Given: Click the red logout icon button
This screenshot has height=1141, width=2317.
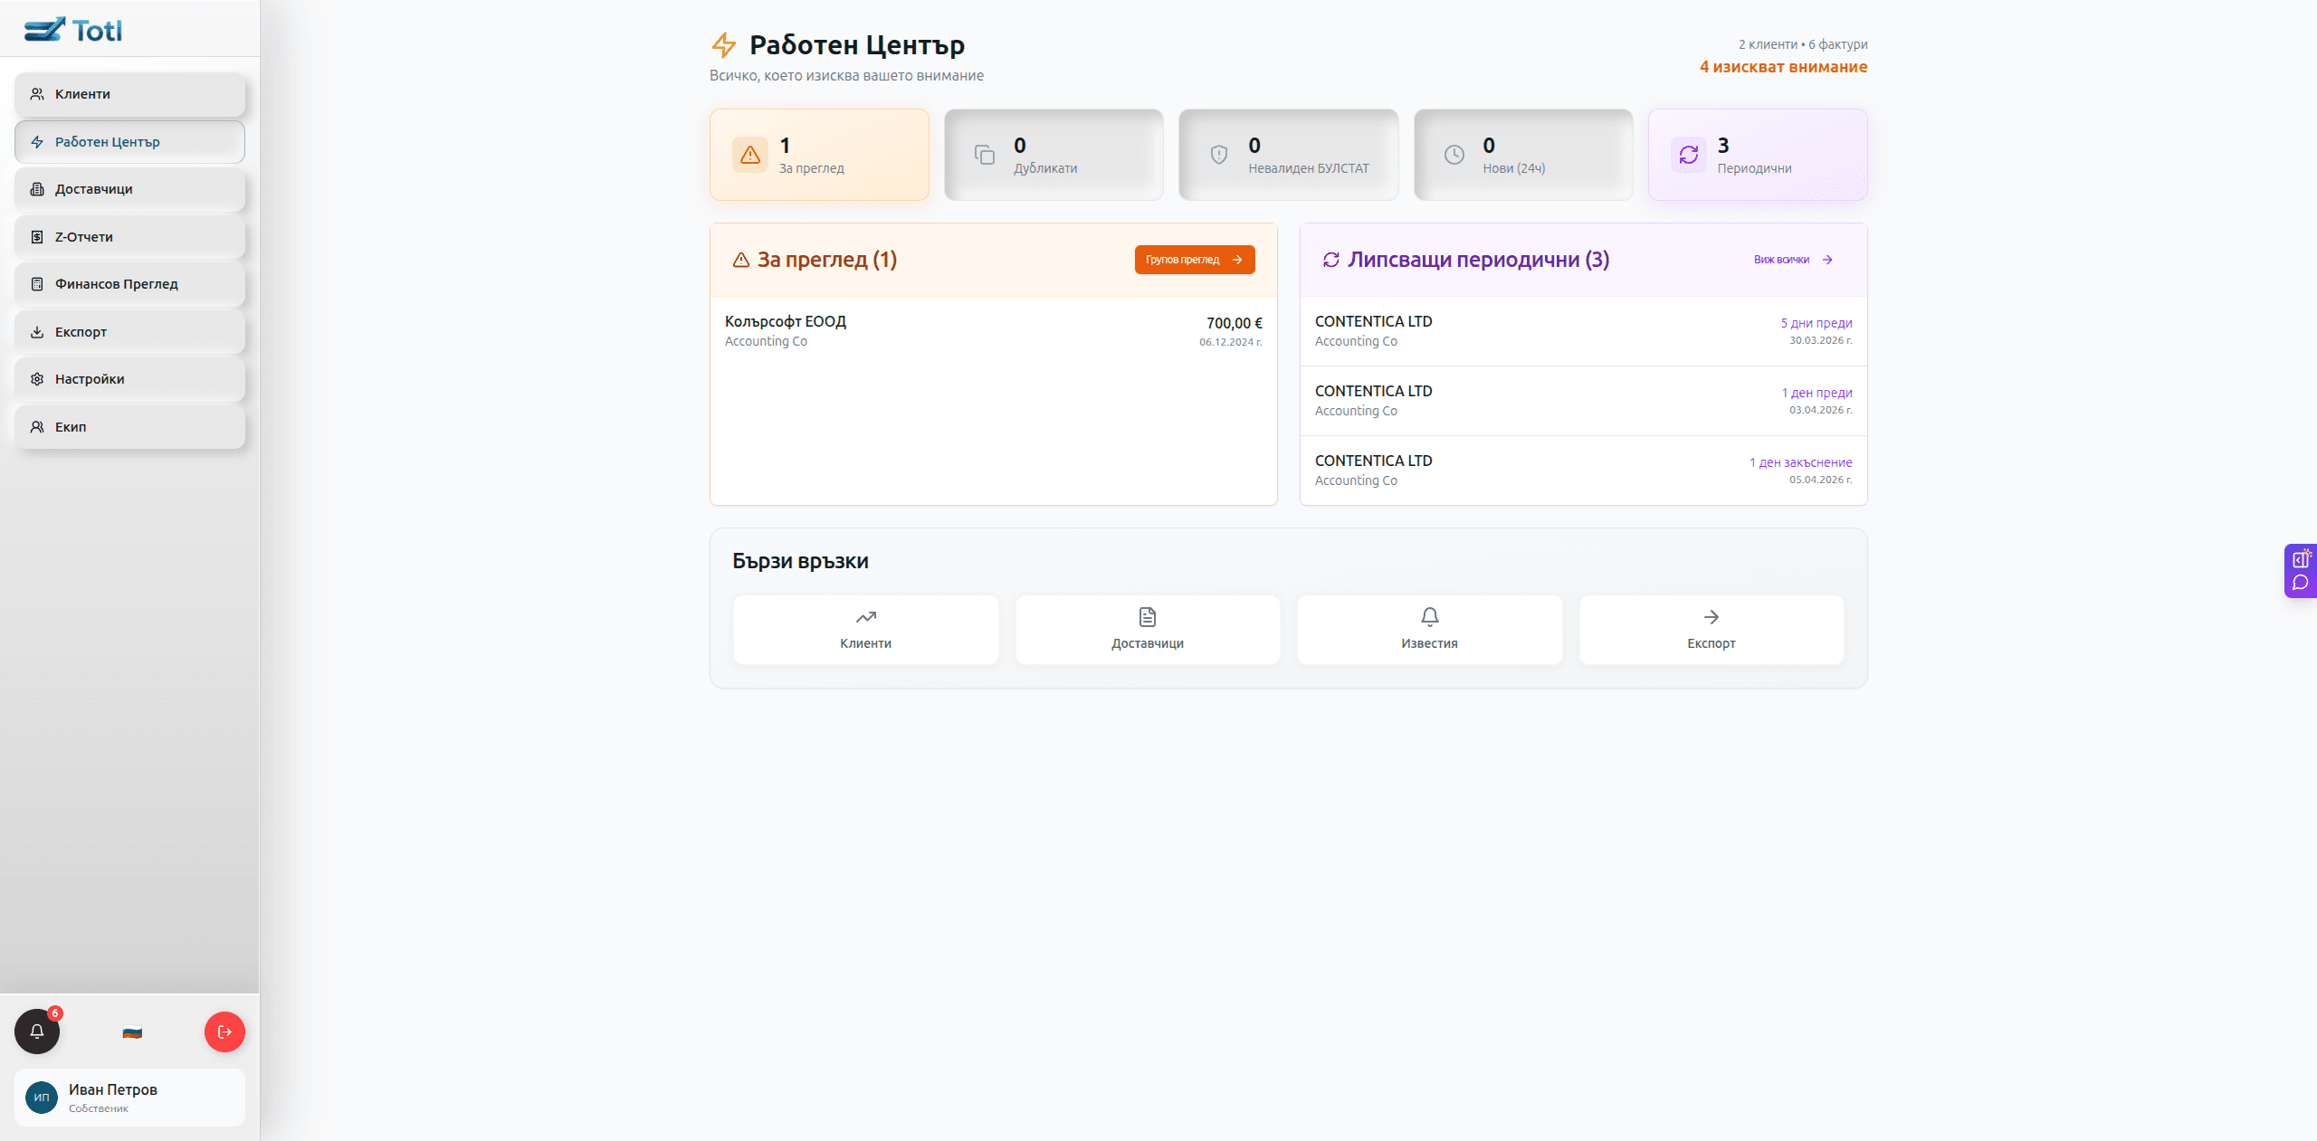Looking at the screenshot, I should 224,1032.
